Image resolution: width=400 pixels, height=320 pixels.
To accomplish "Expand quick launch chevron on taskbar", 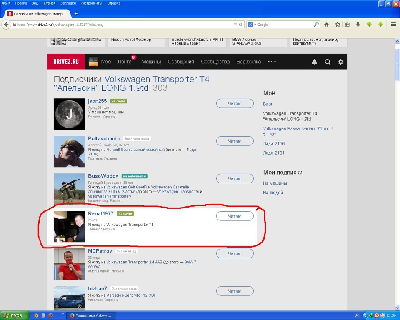I will [x=63, y=314].
